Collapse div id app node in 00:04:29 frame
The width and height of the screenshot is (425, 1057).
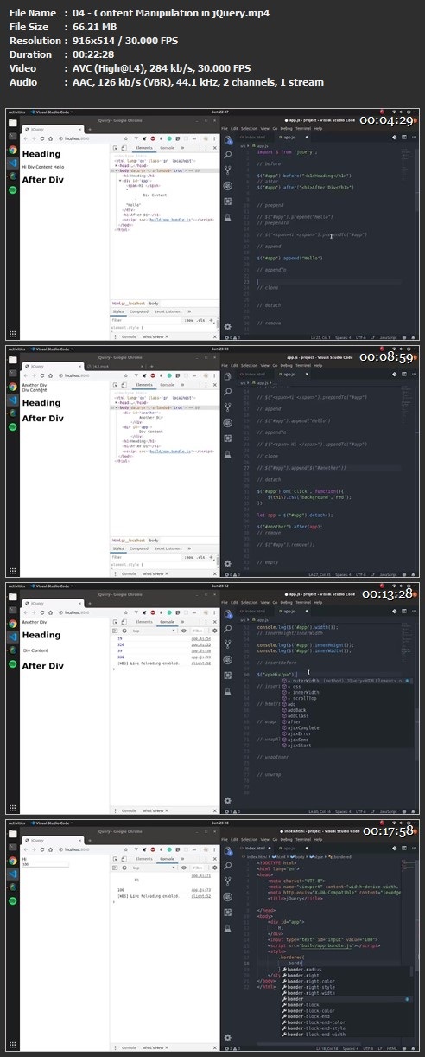pos(120,181)
